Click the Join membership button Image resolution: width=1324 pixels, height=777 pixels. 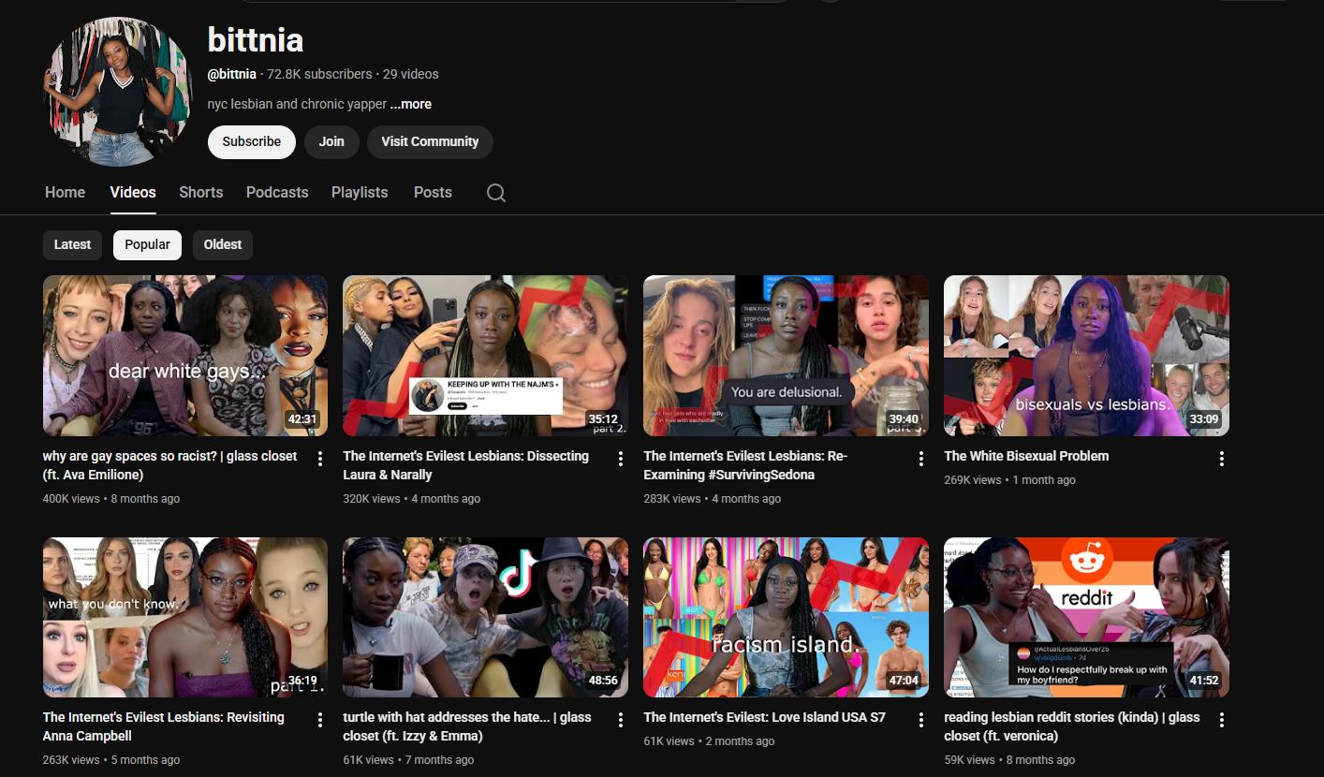(x=331, y=141)
